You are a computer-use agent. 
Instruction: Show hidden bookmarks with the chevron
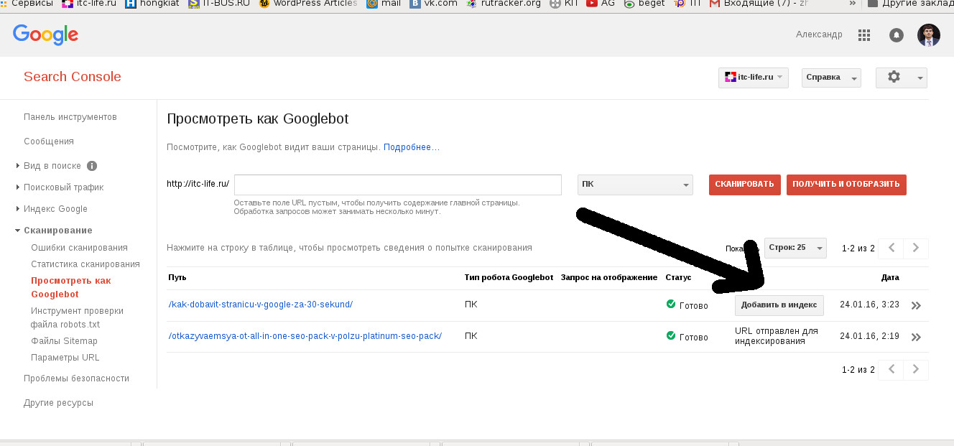[x=853, y=4]
